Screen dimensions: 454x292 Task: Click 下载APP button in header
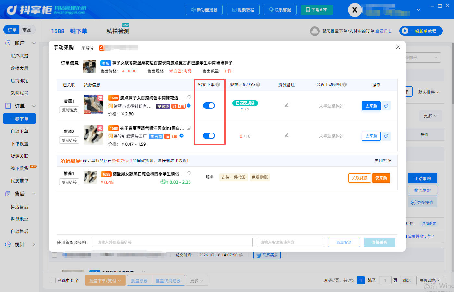(x=317, y=10)
